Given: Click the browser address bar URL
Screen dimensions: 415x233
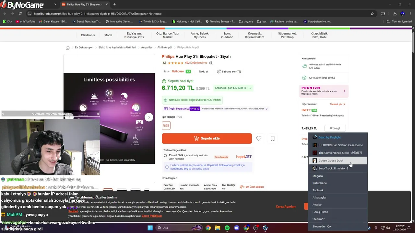Looking at the screenshot, I should pyautogui.click(x=98, y=14).
